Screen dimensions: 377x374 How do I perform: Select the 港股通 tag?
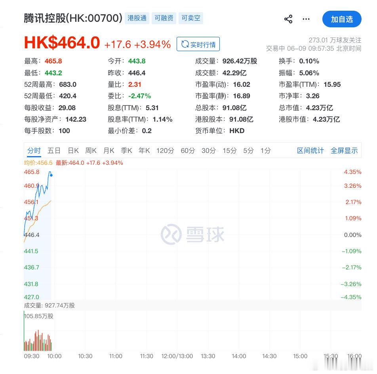click(x=137, y=18)
